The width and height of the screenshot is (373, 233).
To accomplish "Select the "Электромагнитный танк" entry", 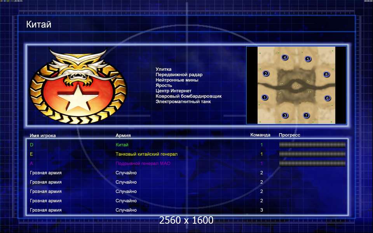I will 183,101.
